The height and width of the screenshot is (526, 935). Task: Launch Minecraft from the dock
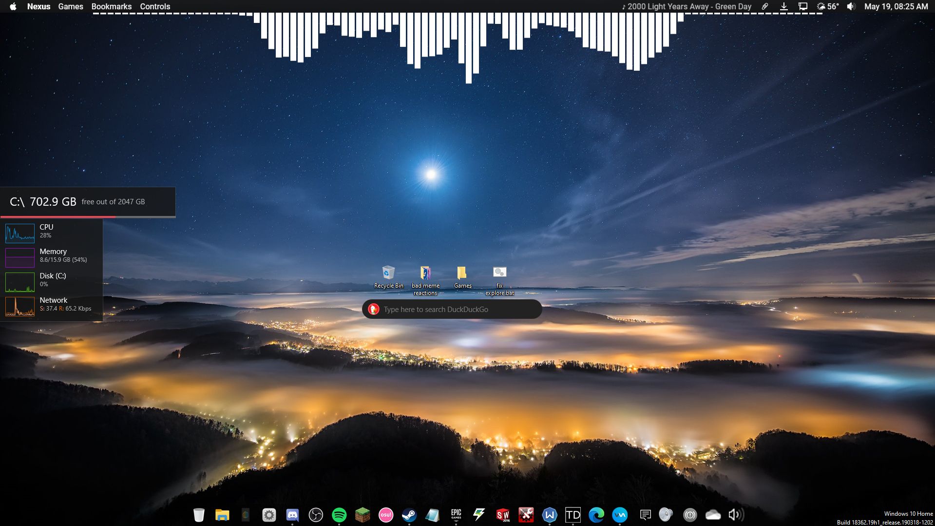pos(362,515)
